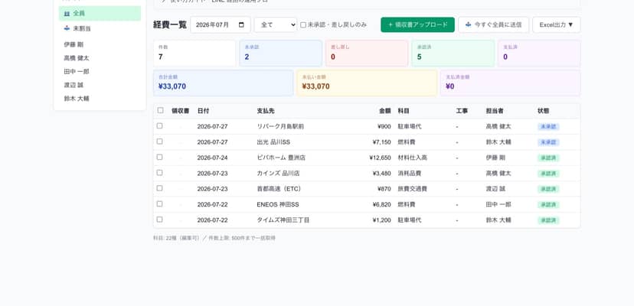634x306 pixels.
Task: Choose 田中 一郎 in the sidebar list
Action: click(77, 72)
